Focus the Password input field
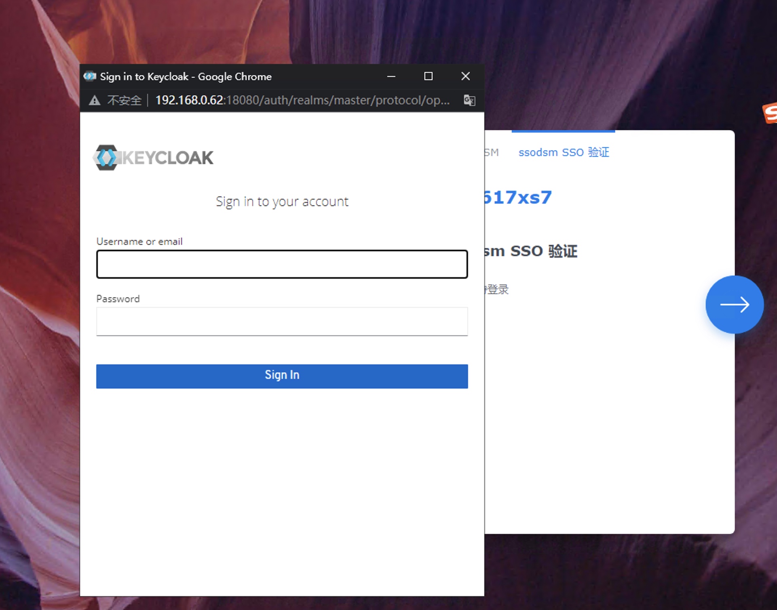 [282, 322]
